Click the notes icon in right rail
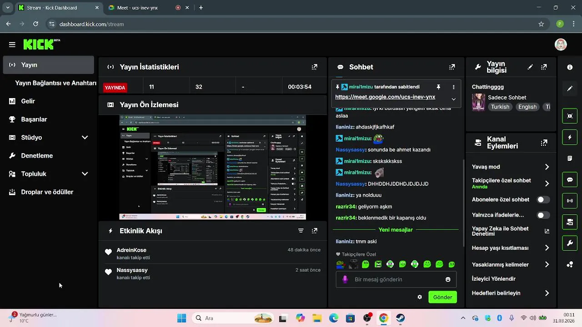Image resolution: width=582 pixels, height=327 pixels. coord(570,159)
